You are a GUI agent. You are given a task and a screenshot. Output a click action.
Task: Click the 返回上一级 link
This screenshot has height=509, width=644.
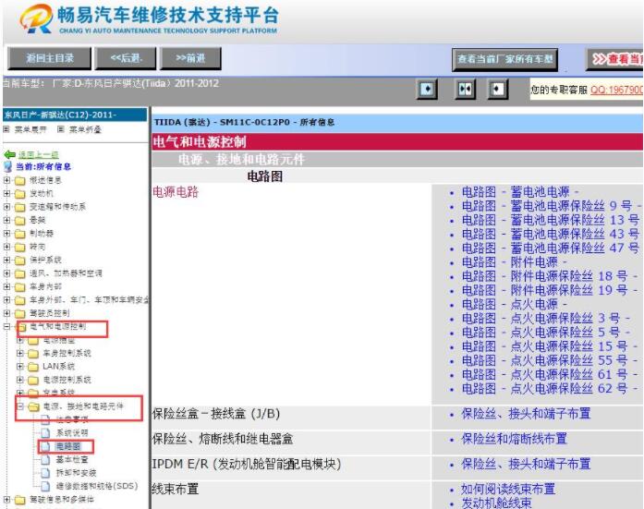point(38,155)
